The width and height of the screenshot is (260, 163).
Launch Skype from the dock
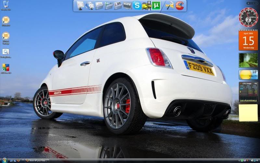coord(137,6)
